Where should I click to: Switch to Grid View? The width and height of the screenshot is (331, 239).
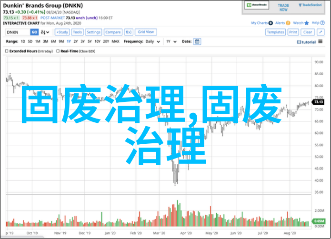(x=146, y=32)
